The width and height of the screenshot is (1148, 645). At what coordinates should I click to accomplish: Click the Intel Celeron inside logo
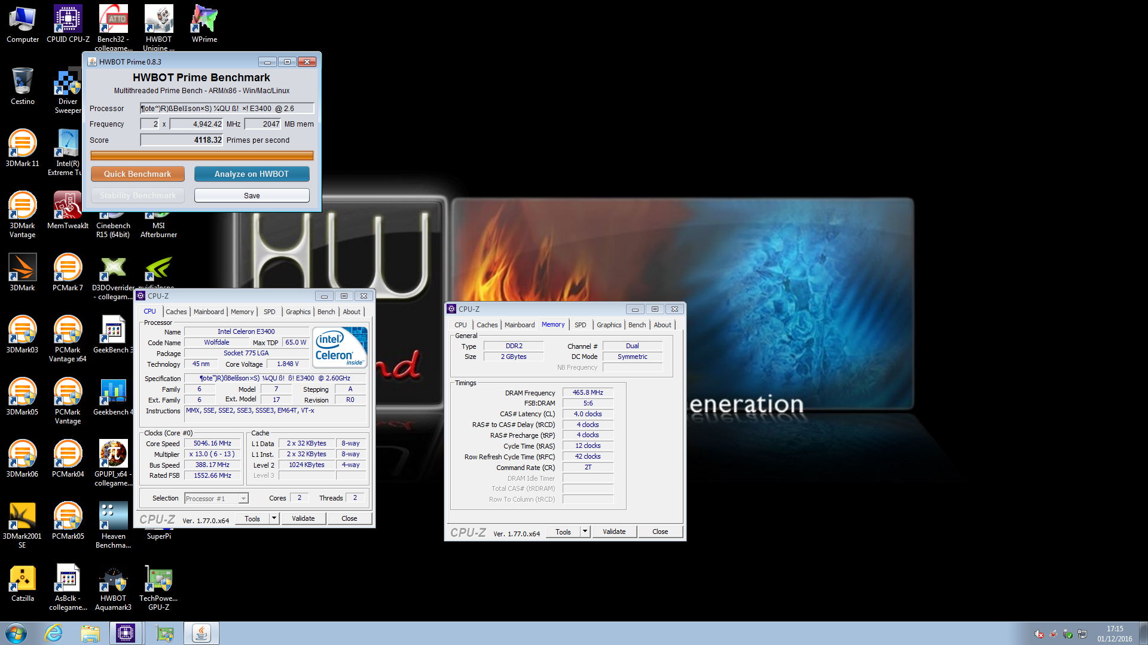click(340, 348)
